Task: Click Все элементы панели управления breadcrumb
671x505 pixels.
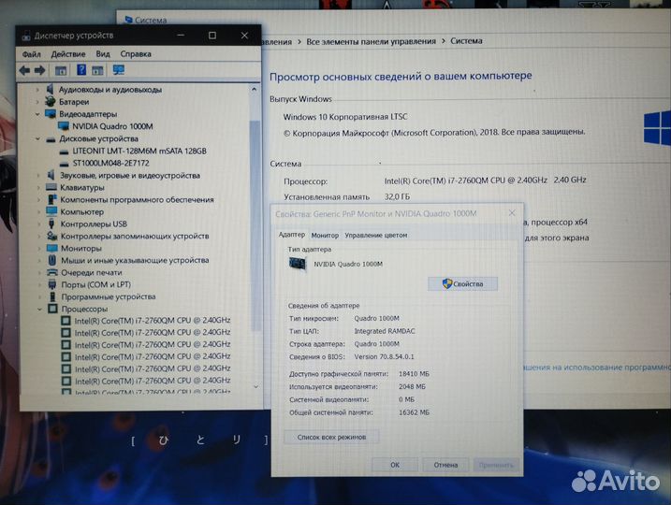Action: (x=371, y=41)
